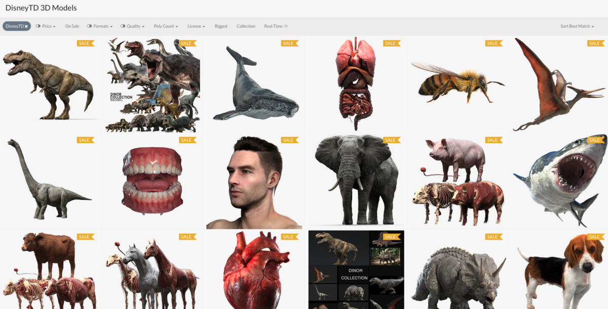Toggle the switch icon next to Quality
The image size is (608, 309).
click(x=123, y=26)
